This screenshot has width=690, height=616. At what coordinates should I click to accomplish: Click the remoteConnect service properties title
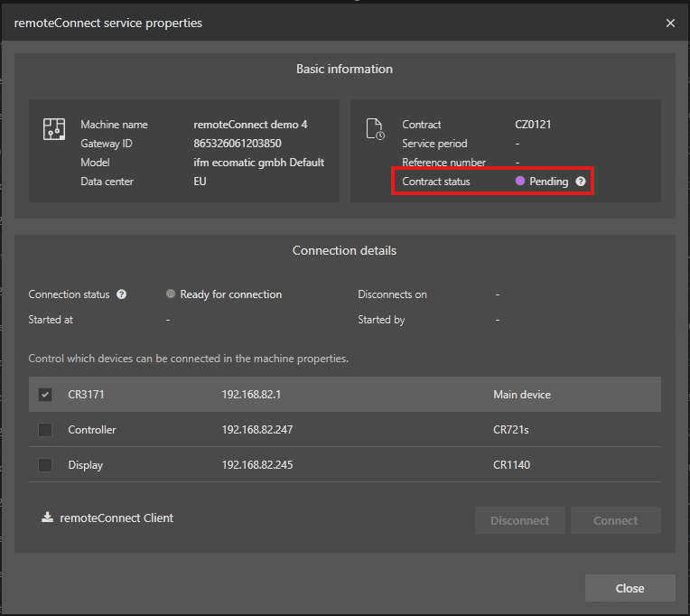(x=108, y=23)
